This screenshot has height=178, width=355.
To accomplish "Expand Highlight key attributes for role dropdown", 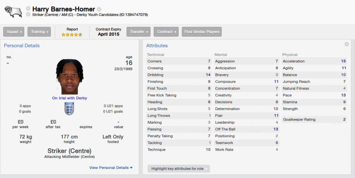I will click(179, 169).
